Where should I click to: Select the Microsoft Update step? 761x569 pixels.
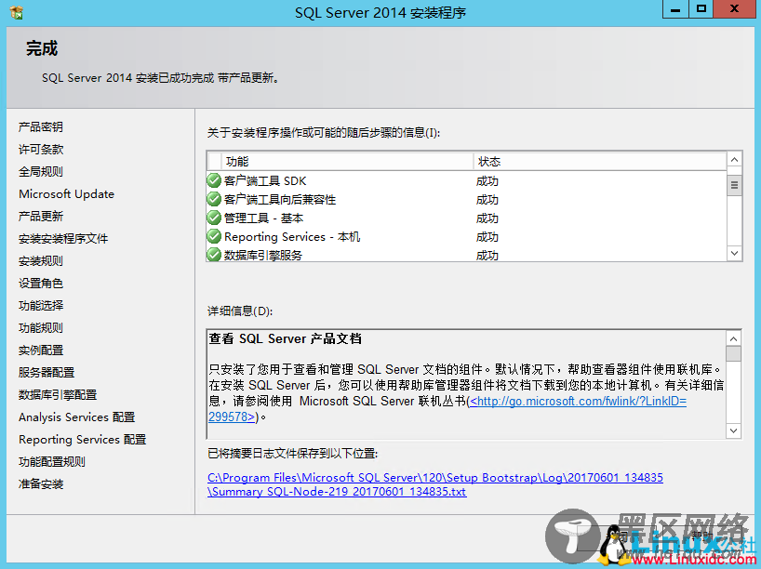click(x=66, y=194)
